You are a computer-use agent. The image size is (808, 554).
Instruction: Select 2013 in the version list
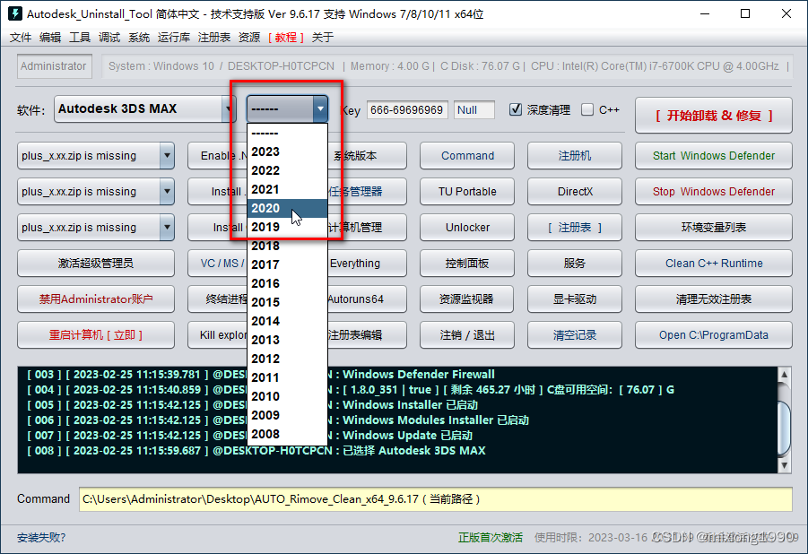pyautogui.click(x=287, y=340)
